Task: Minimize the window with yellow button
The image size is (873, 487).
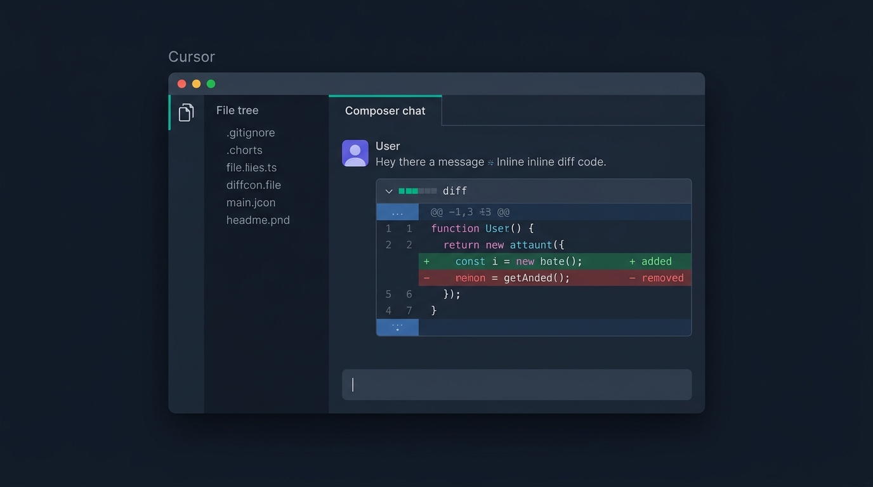Action: 197,84
